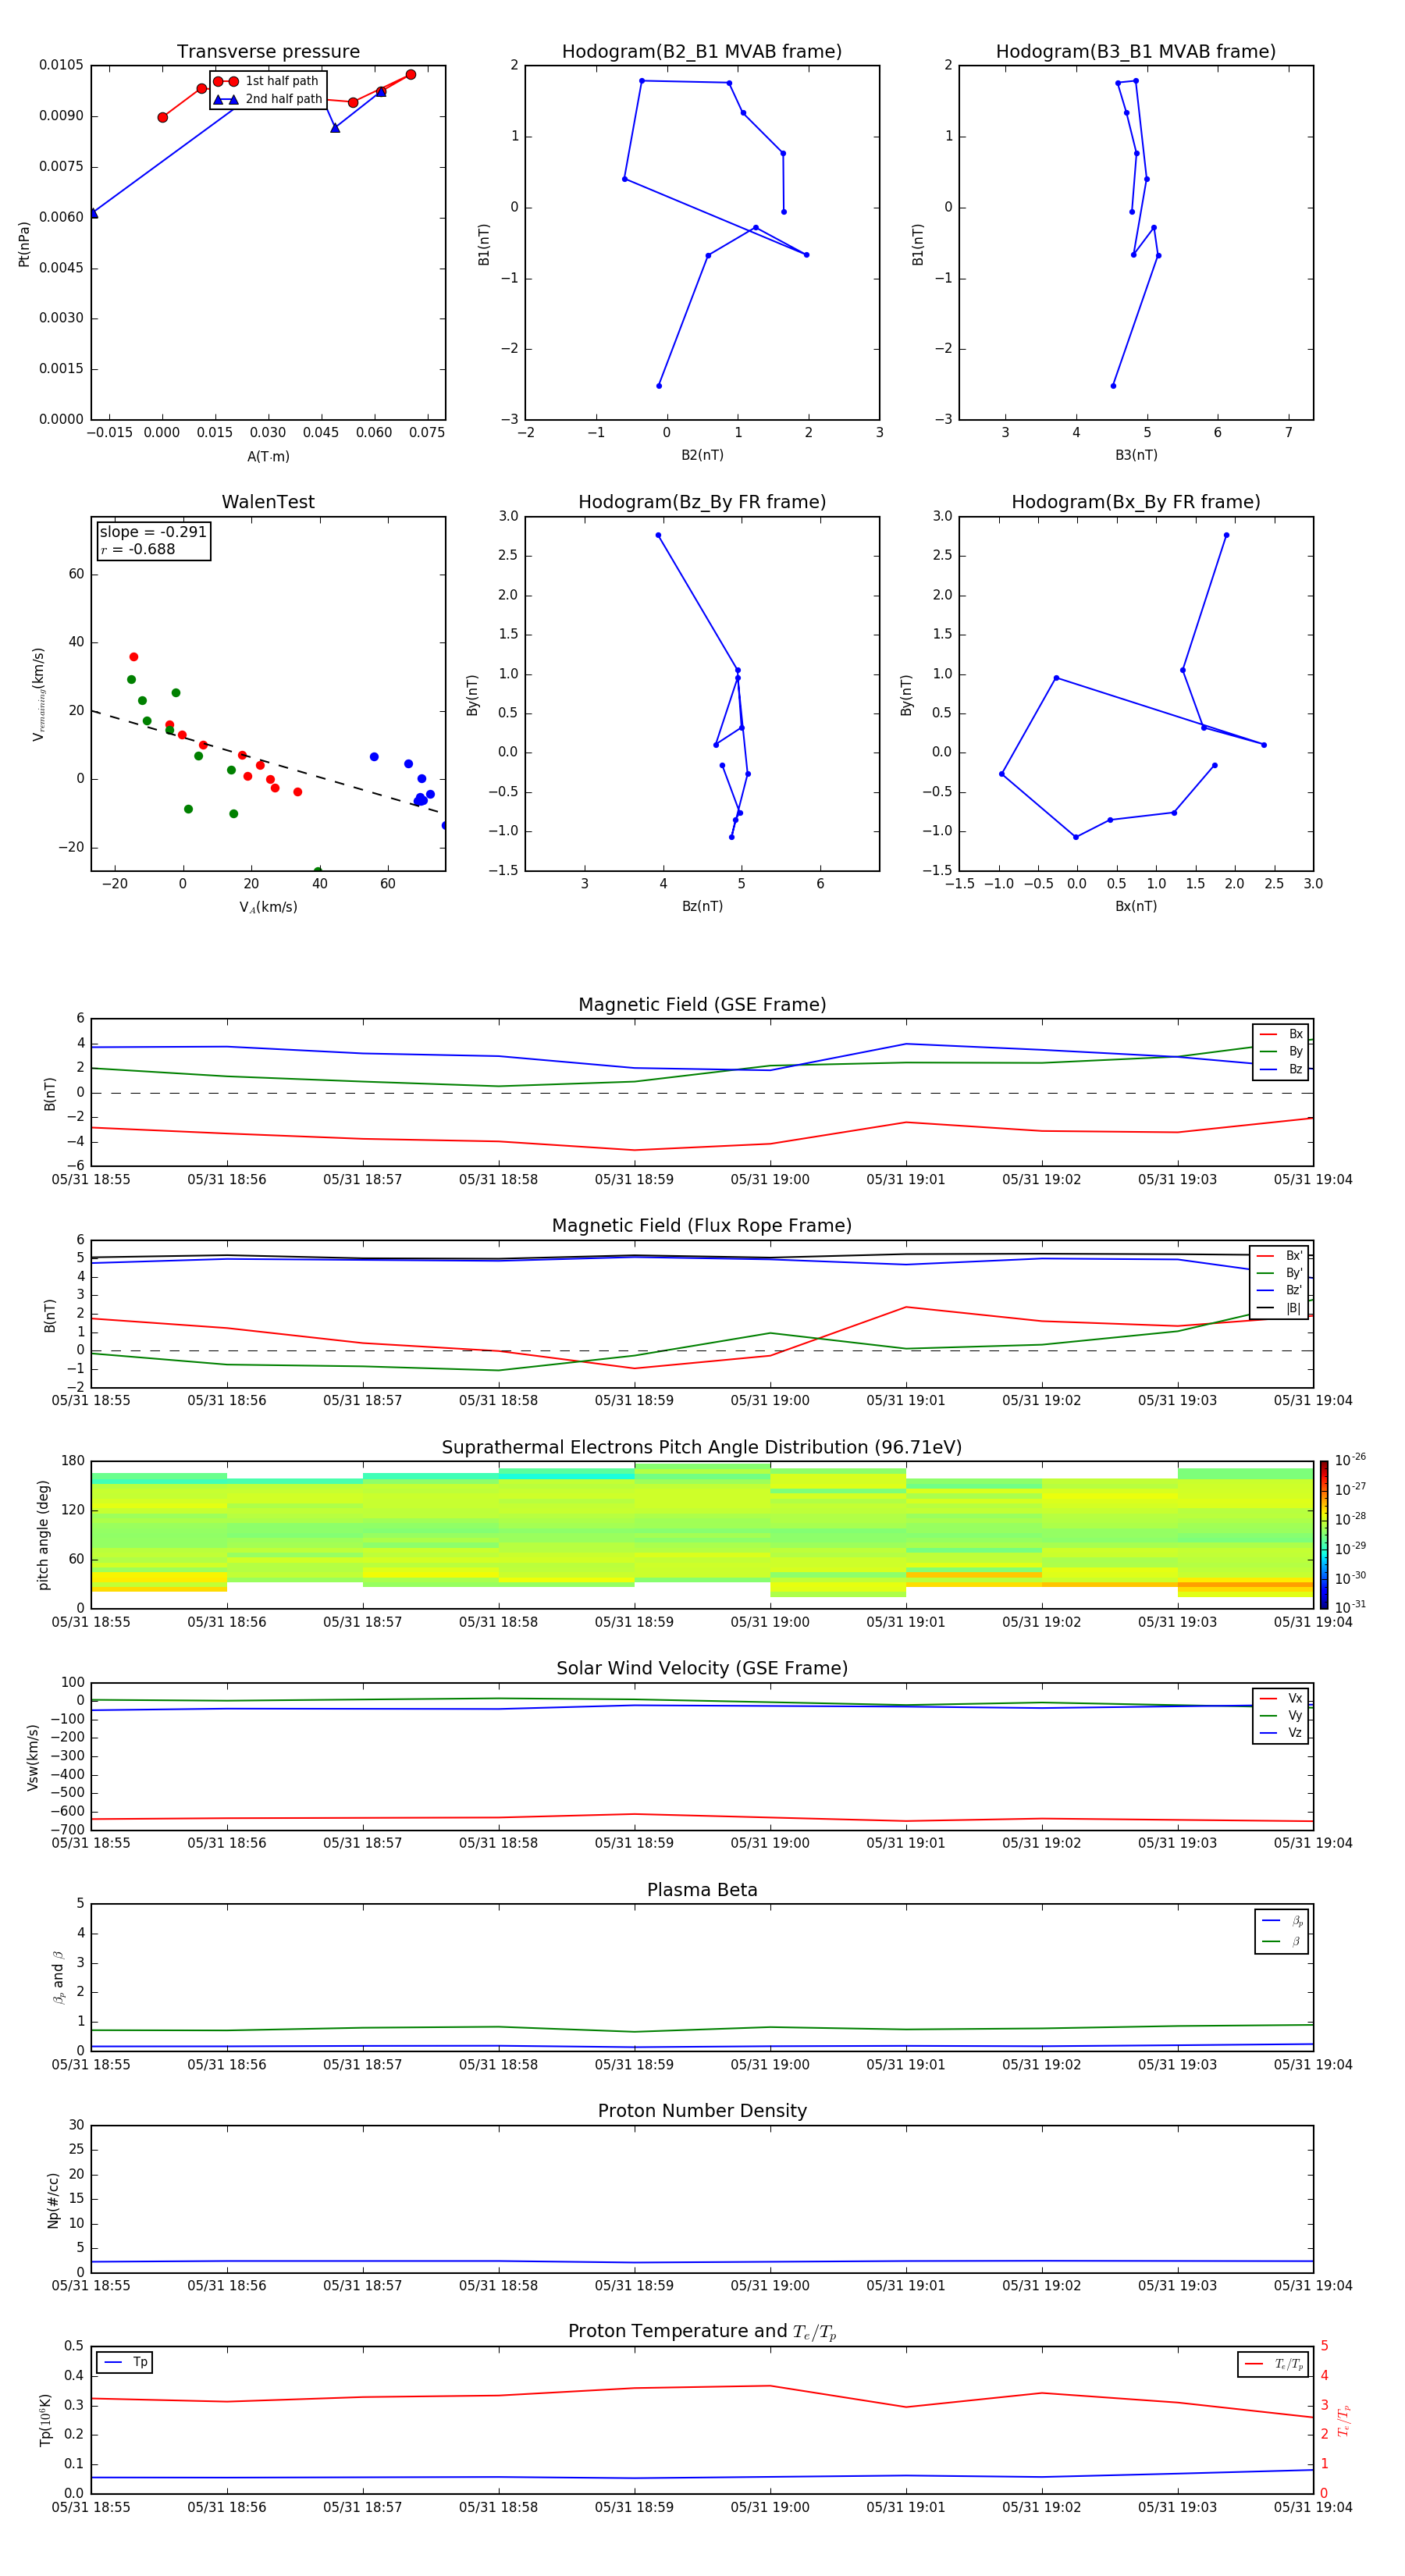
Task: Click the 'Vsw(km/s)' y-axis label
Action: coord(33,1757)
